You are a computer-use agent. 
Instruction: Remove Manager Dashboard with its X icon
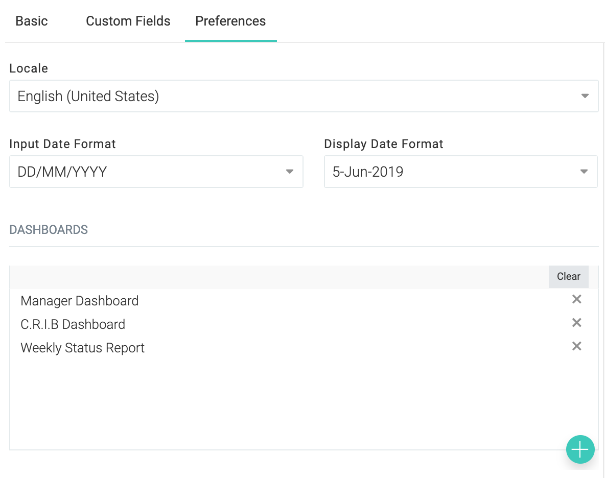click(576, 299)
